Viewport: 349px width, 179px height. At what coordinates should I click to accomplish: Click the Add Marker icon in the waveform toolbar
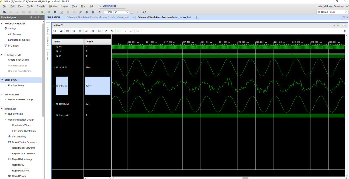pos(119,31)
